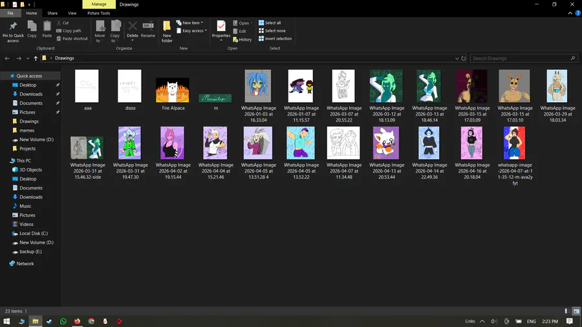Select Quick access in navigation pane
The width and height of the screenshot is (582, 327).
coord(29,76)
